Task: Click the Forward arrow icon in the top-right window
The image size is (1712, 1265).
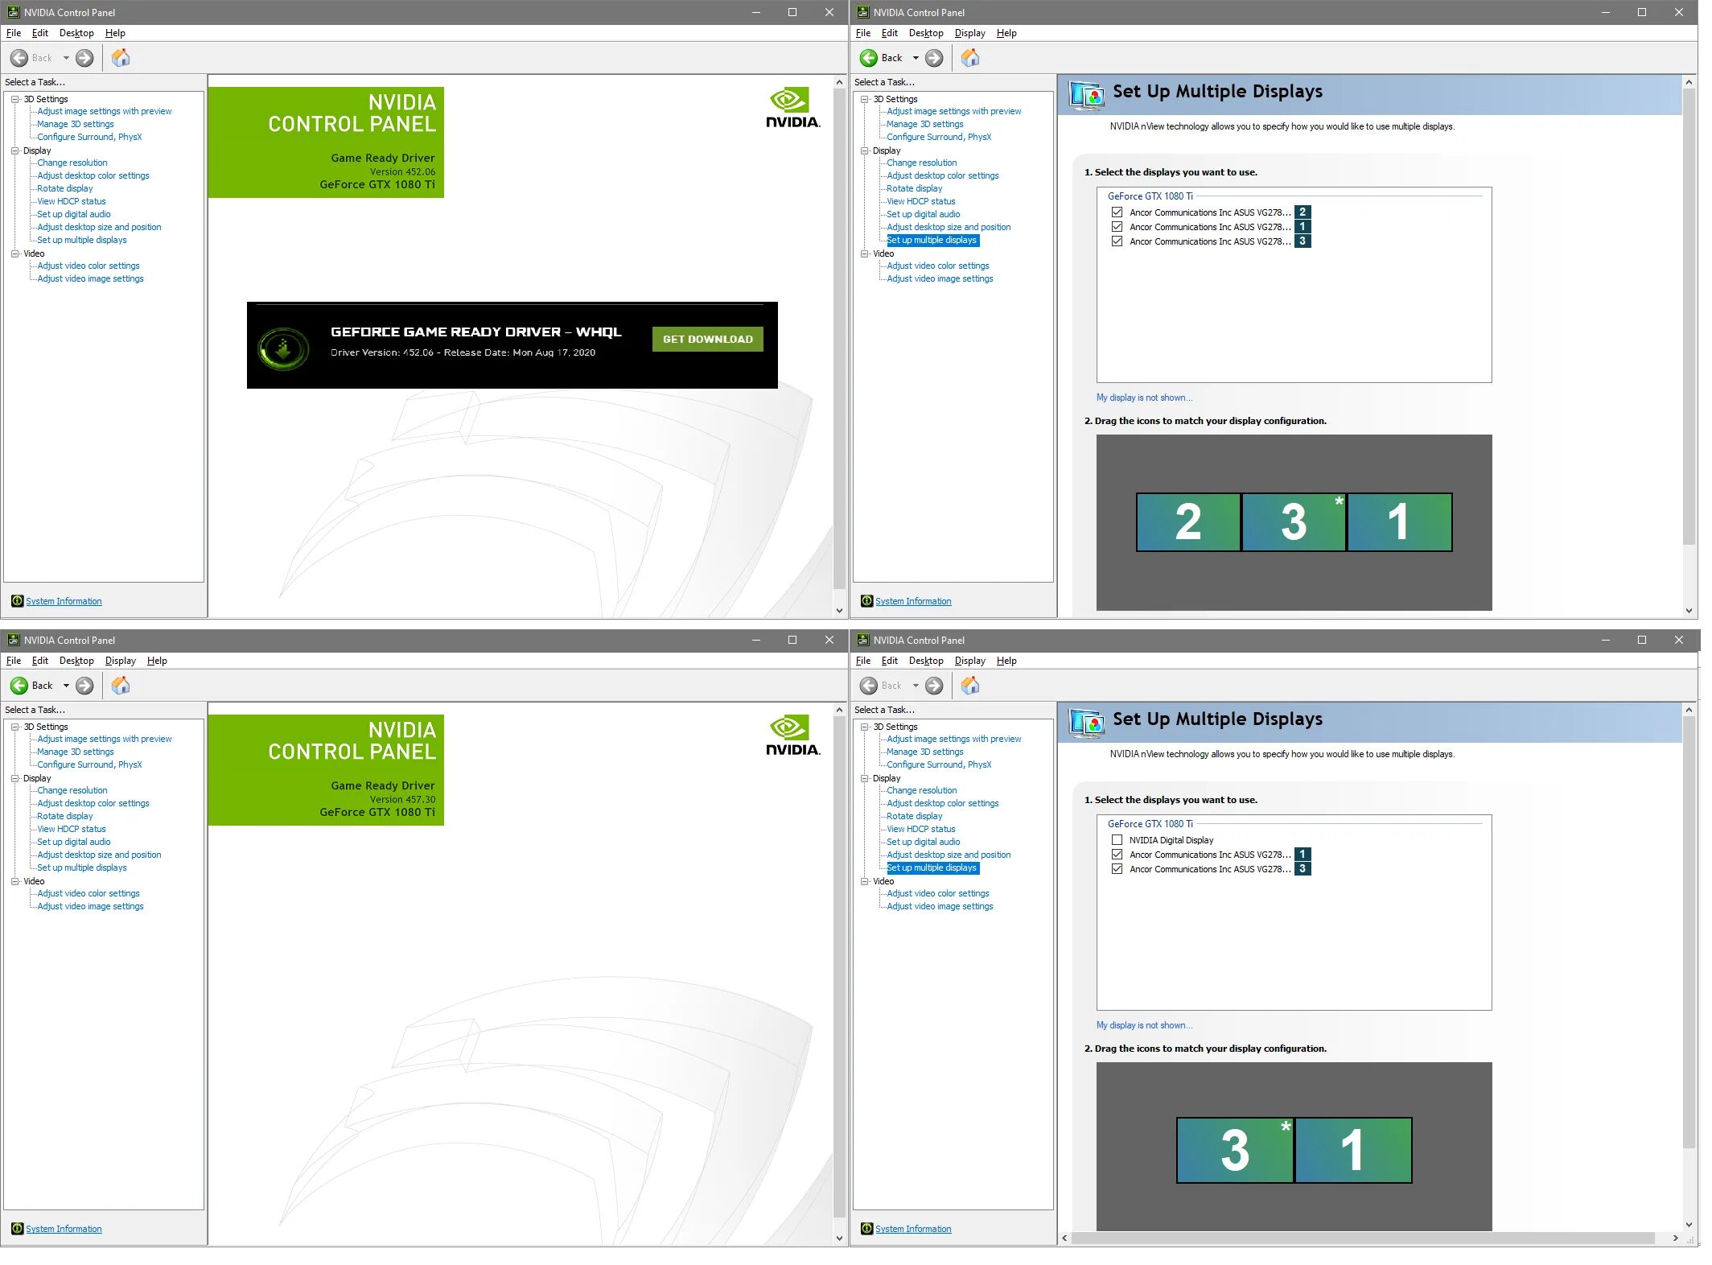Action: pos(934,58)
